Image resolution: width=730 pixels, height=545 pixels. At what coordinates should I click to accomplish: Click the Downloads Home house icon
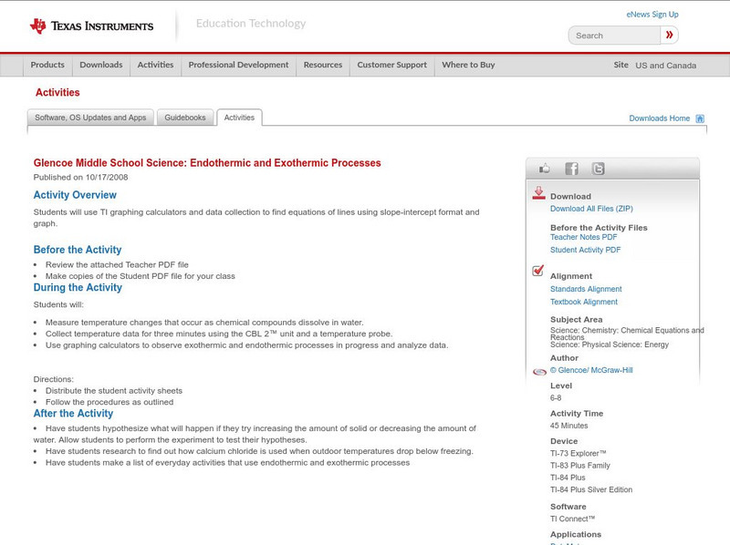pyautogui.click(x=700, y=118)
